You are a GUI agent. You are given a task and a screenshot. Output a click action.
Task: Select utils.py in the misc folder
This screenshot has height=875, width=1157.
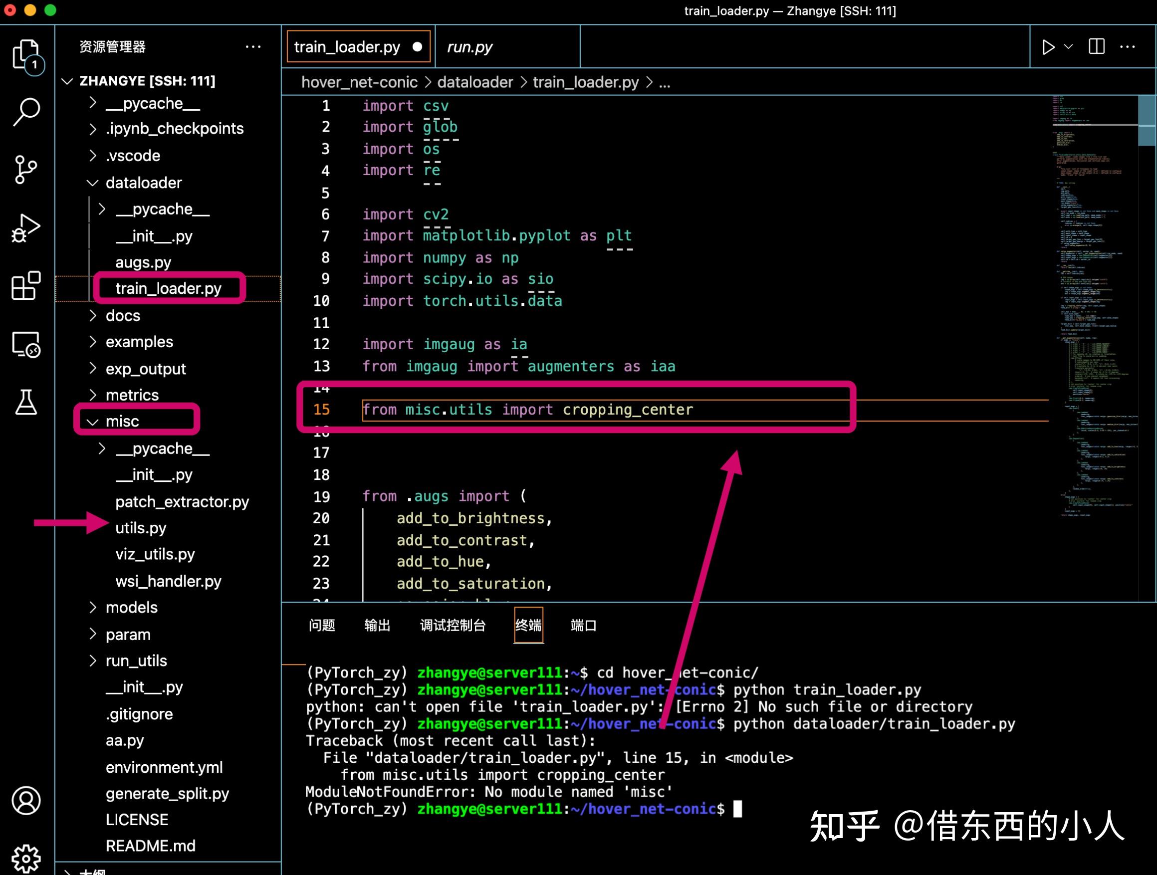pyautogui.click(x=141, y=528)
